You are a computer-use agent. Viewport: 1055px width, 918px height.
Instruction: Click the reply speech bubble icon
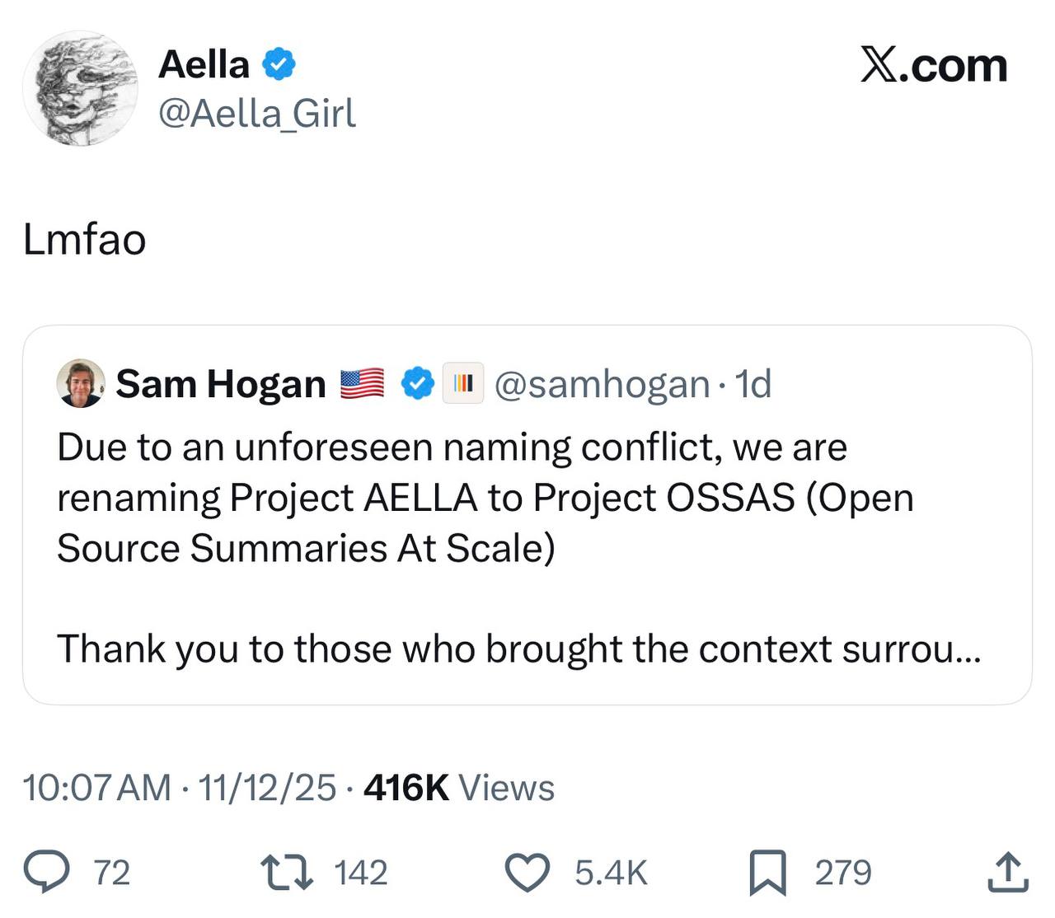(x=47, y=873)
